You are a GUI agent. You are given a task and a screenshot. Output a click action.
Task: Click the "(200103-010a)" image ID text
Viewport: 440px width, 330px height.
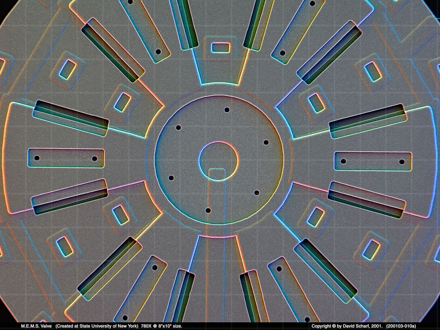(x=401, y=326)
